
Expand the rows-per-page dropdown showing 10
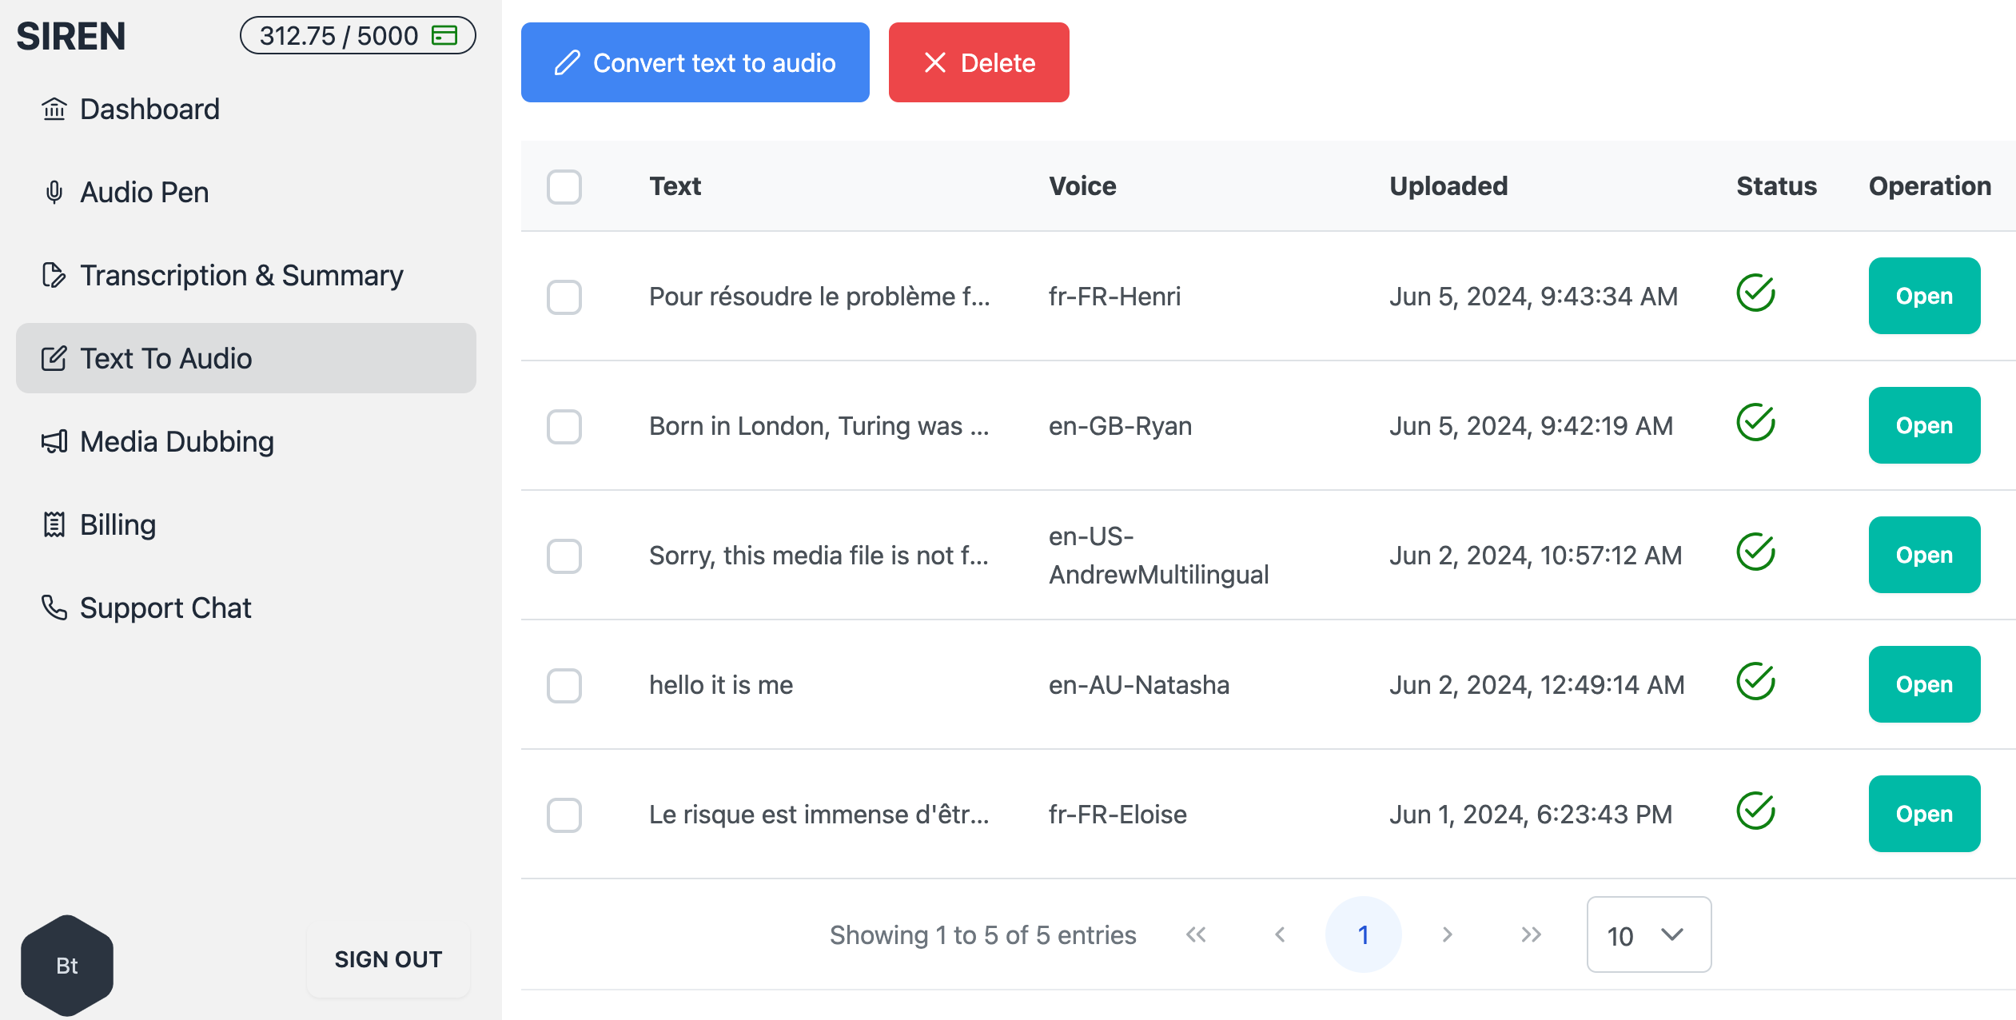(x=1648, y=934)
